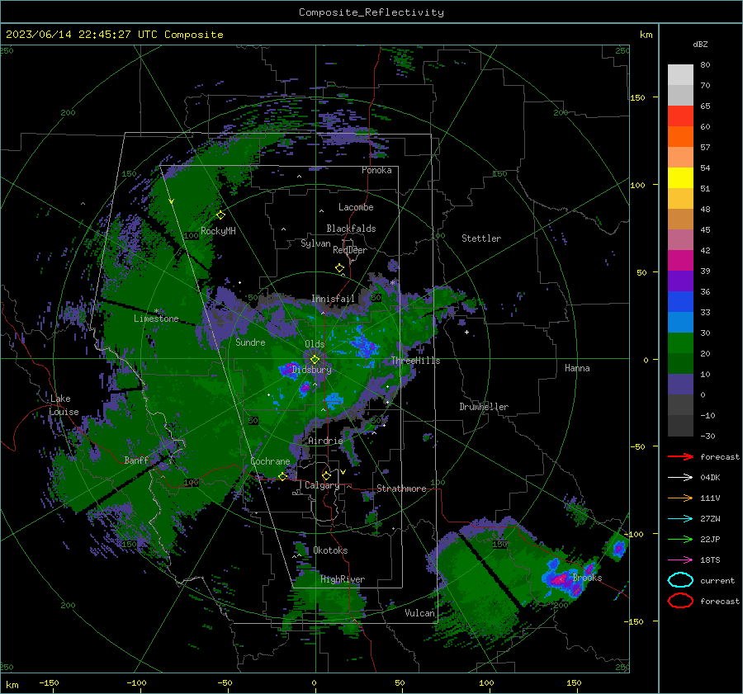Click the Brooks label near the storm cell
This screenshot has width=743, height=694.
click(587, 578)
